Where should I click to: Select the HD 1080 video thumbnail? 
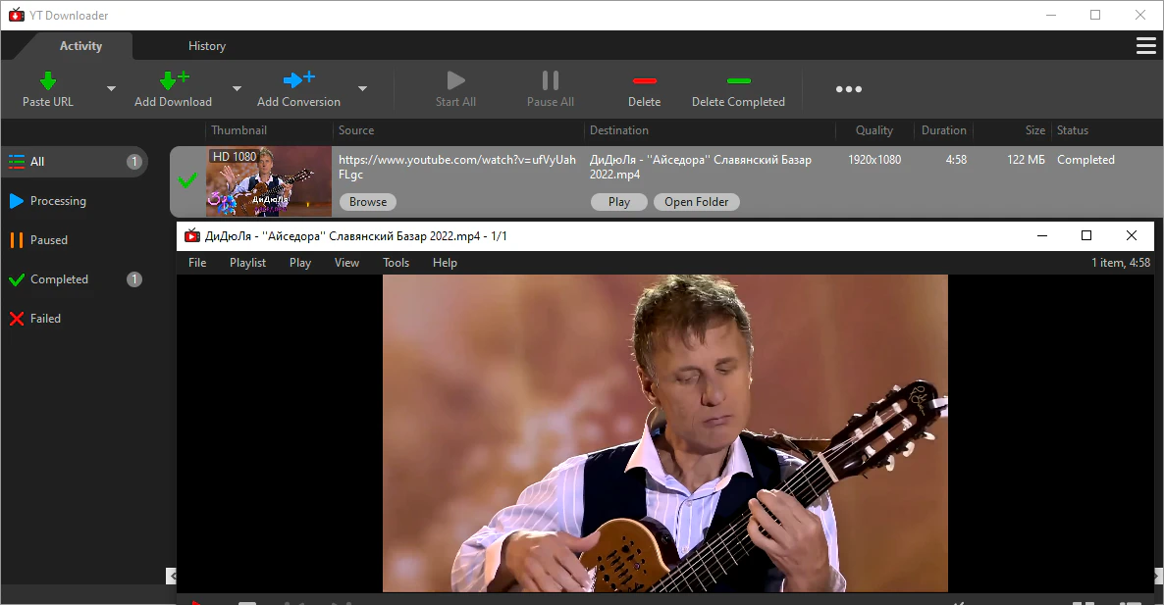[269, 181]
